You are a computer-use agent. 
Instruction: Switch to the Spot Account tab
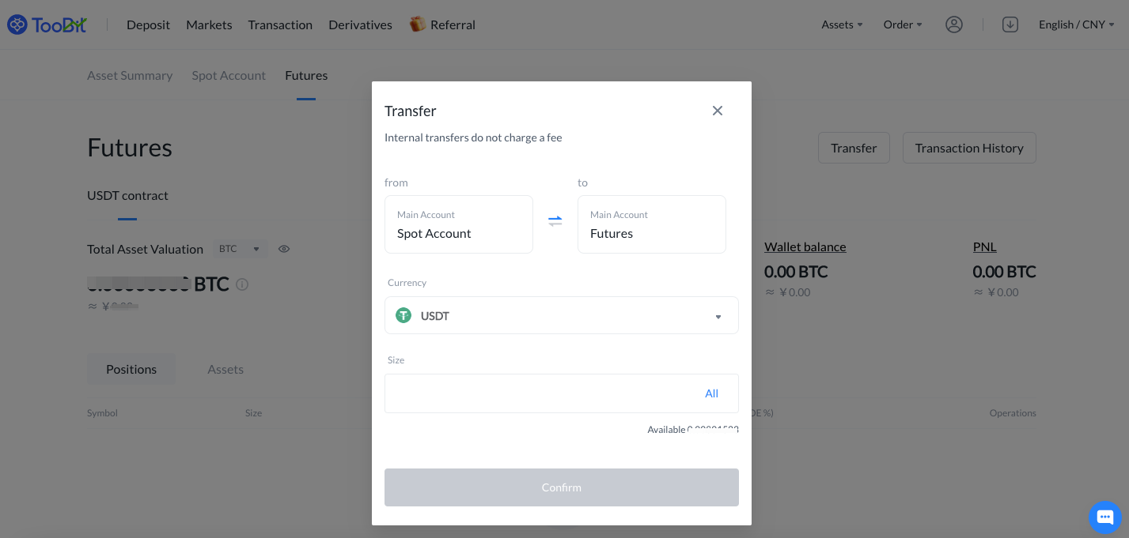(229, 76)
